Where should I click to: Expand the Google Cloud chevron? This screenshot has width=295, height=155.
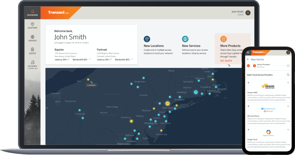[x=288, y=129]
